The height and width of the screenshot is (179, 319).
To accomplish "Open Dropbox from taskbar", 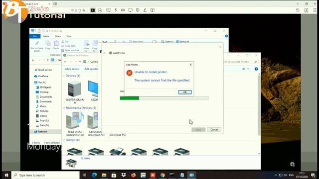I will click(x=124, y=175).
